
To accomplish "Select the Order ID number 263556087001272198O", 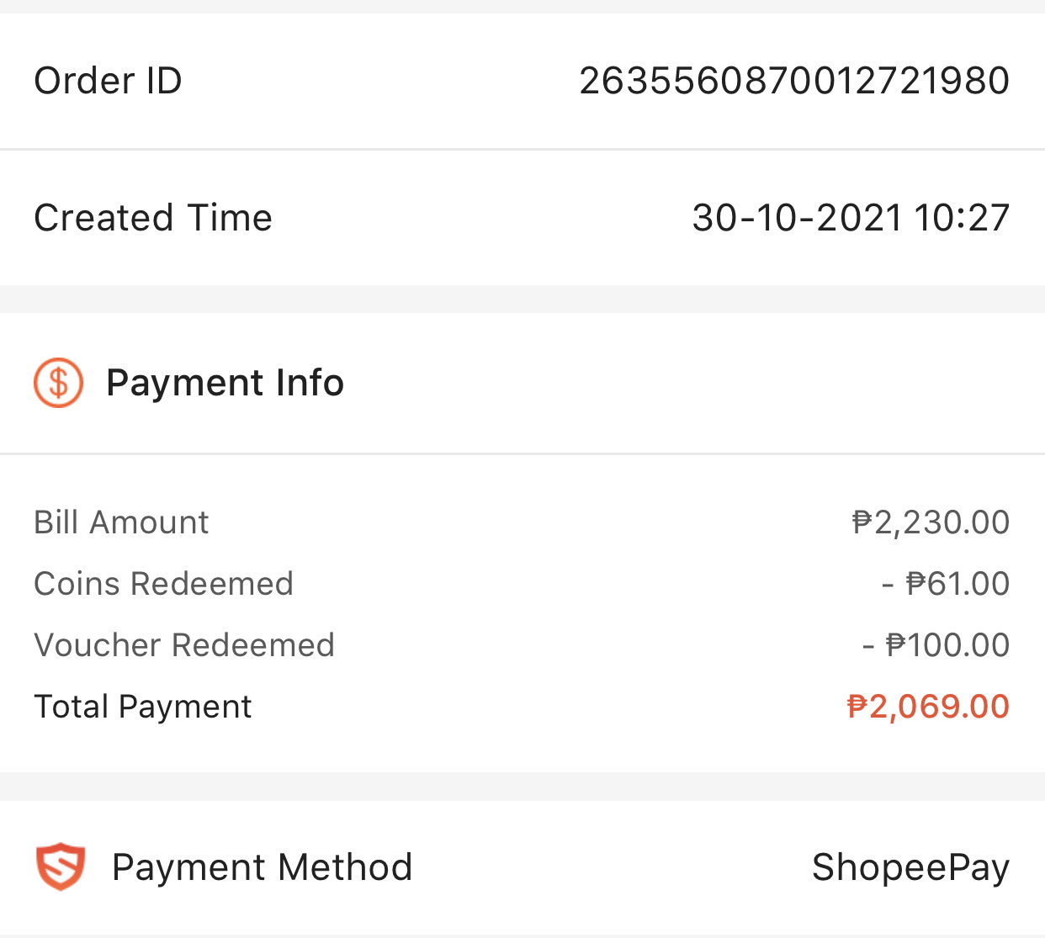I will pos(794,81).
